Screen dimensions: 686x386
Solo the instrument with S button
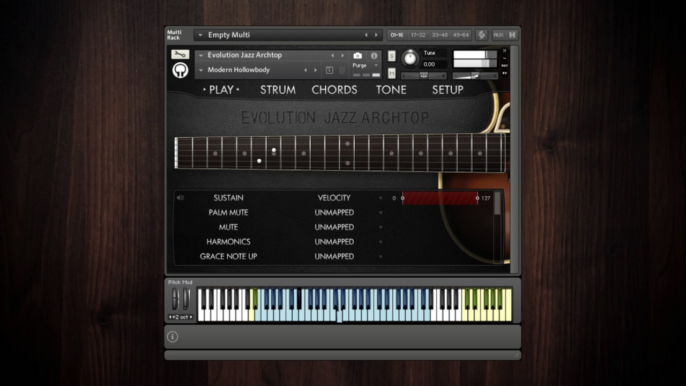392,56
